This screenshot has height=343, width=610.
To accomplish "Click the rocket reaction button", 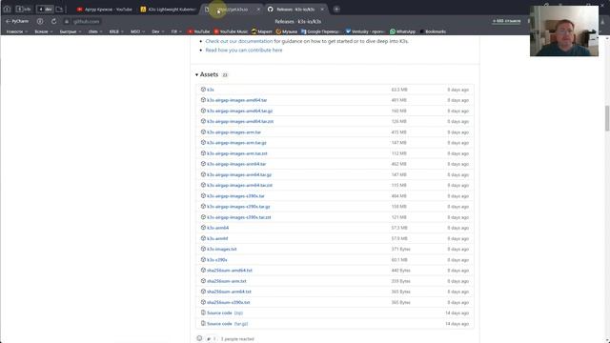I will point(211,339).
